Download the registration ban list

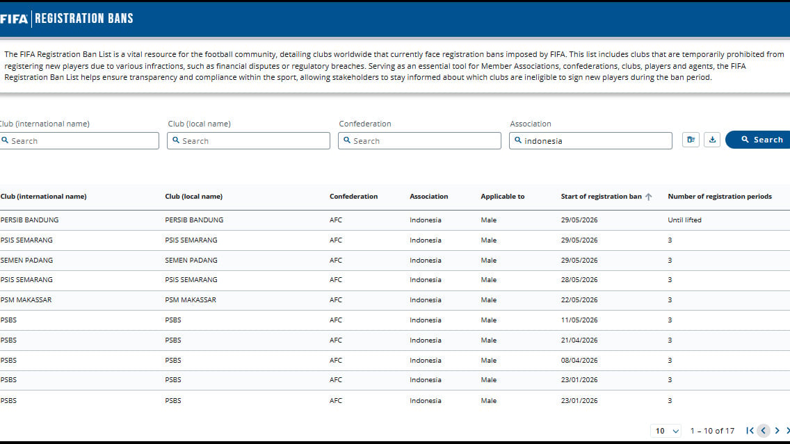[712, 140]
